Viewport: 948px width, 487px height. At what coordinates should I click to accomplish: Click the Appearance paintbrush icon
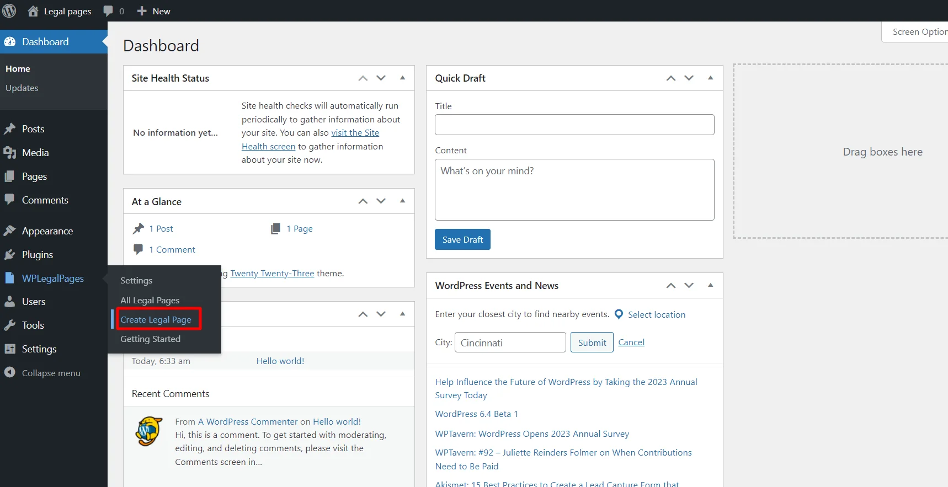click(x=9, y=231)
